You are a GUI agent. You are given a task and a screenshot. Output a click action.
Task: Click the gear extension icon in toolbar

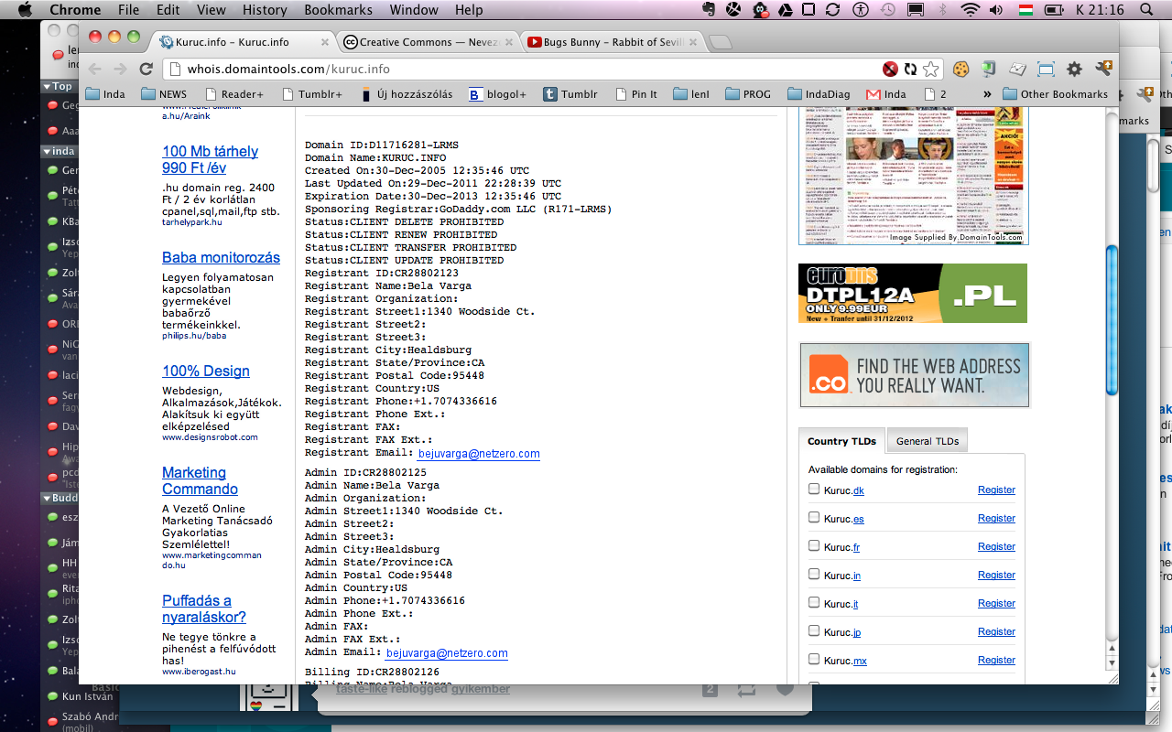coord(1075,69)
